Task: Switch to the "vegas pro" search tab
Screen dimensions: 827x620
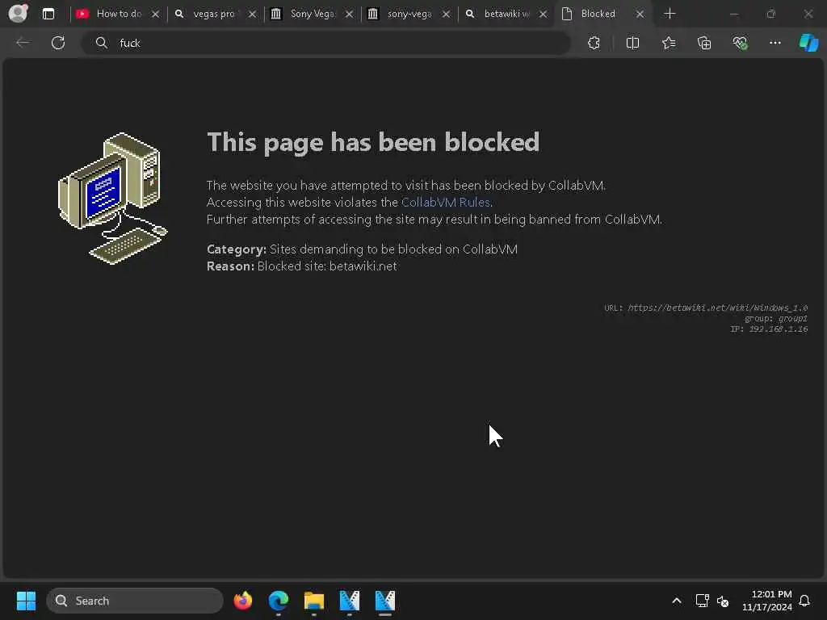Action: 213,14
